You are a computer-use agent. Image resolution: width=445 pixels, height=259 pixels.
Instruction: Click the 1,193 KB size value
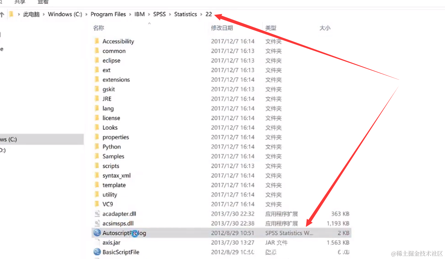tap(338, 223)
